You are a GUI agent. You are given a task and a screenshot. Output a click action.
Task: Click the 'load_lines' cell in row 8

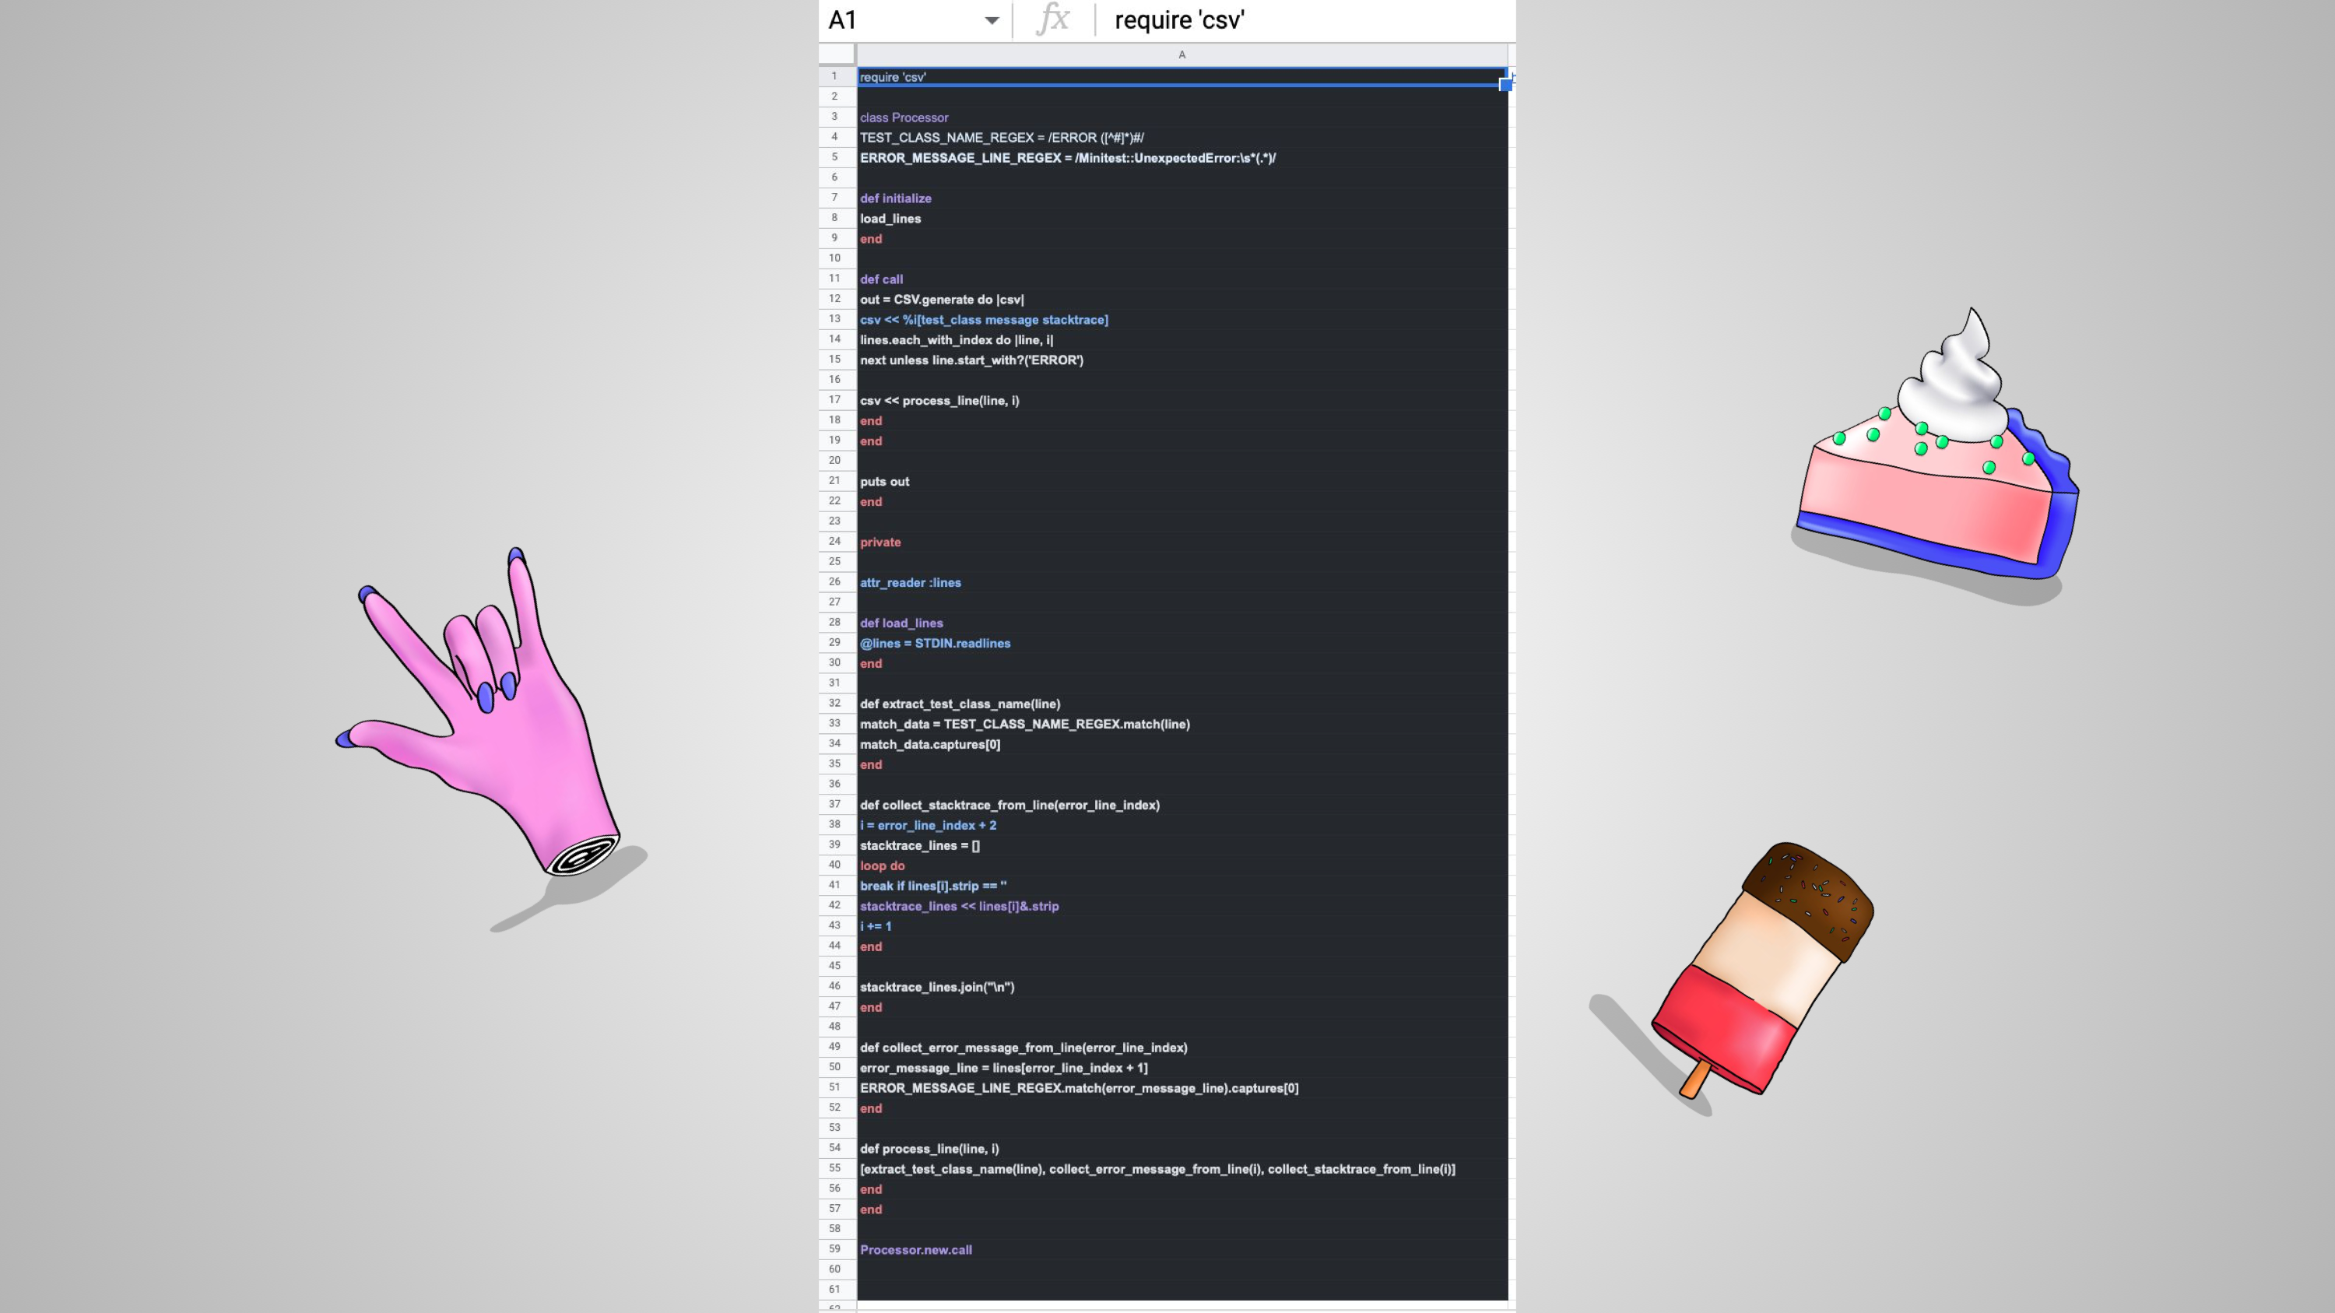1182,219
